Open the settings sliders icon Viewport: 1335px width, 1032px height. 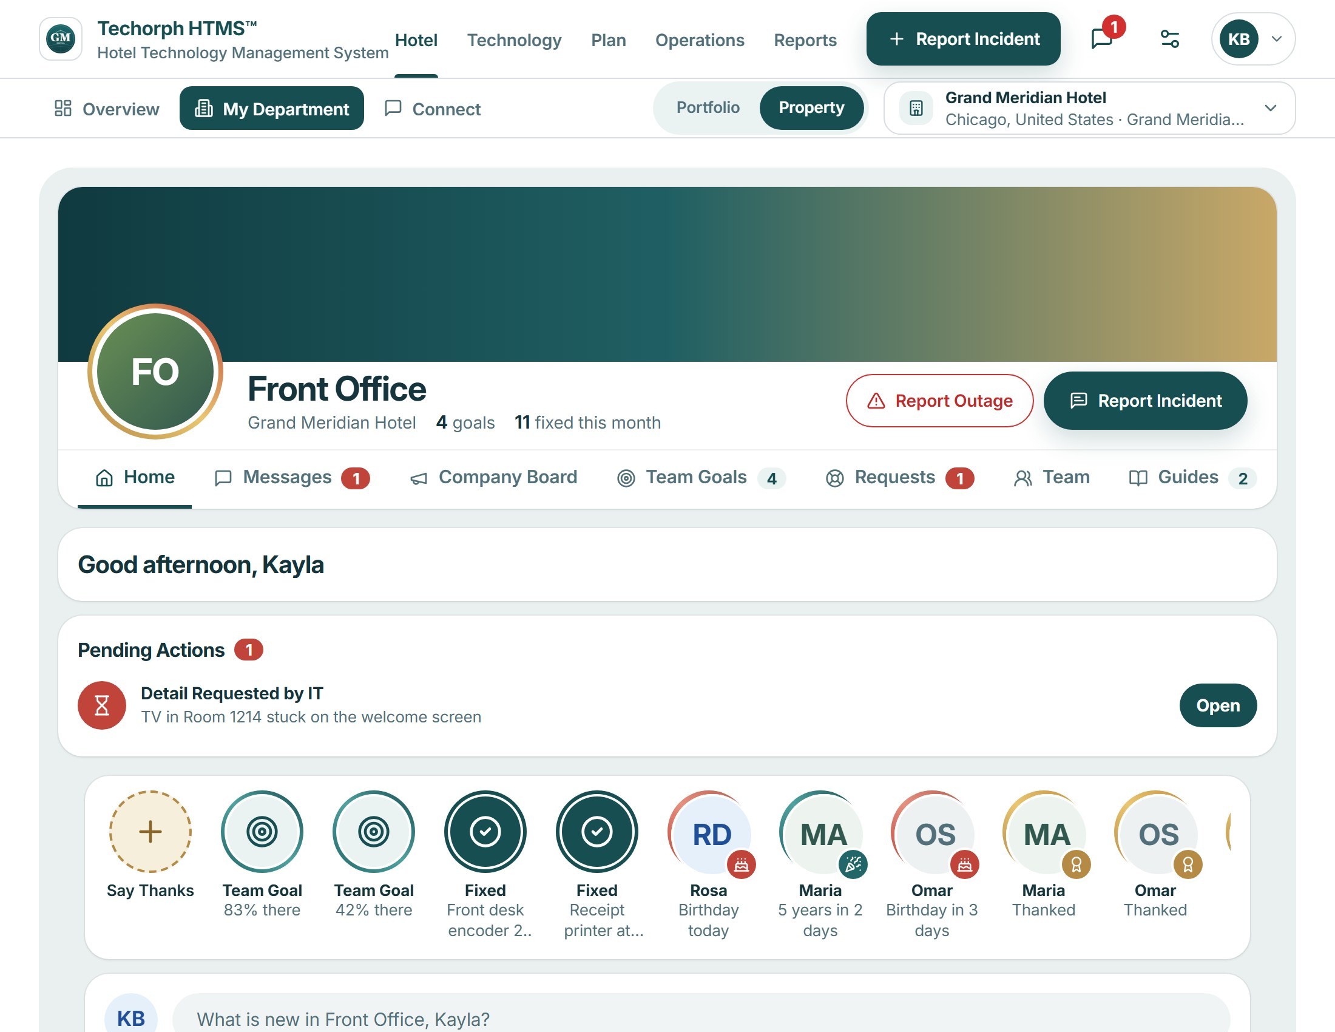[1170, 38]
